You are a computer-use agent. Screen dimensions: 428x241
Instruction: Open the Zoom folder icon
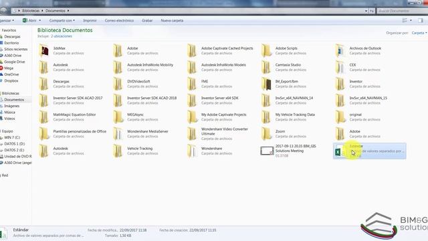click(x=266, y=134)
